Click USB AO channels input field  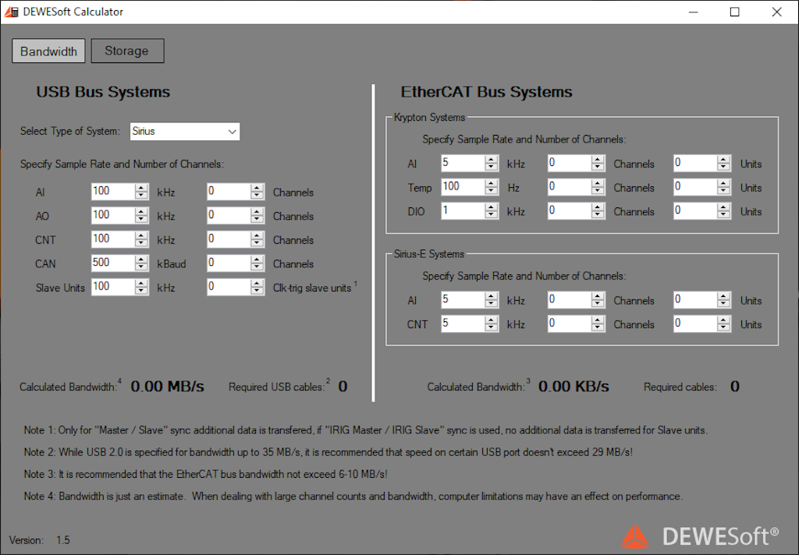(x=229, y=215)
